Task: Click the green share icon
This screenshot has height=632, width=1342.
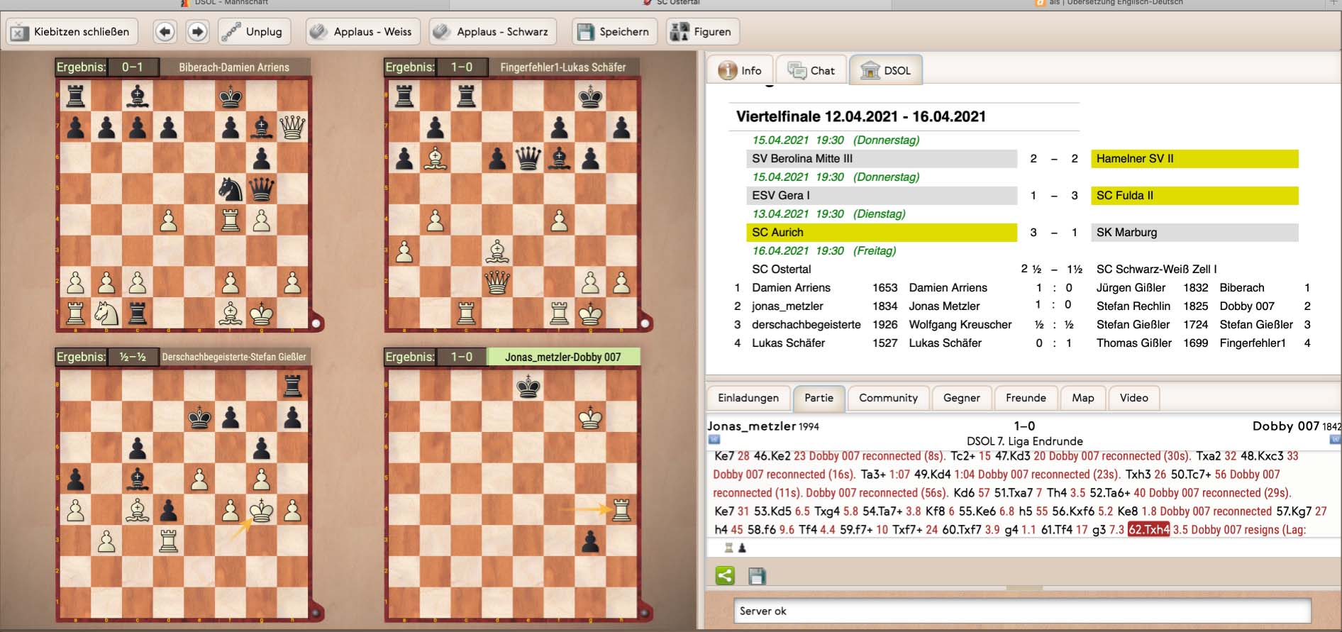Action: pos(725,575)
